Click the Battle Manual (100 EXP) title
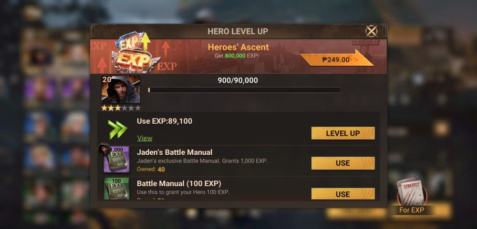Screen dimensions: 477x229 click(x=179, y=184)
